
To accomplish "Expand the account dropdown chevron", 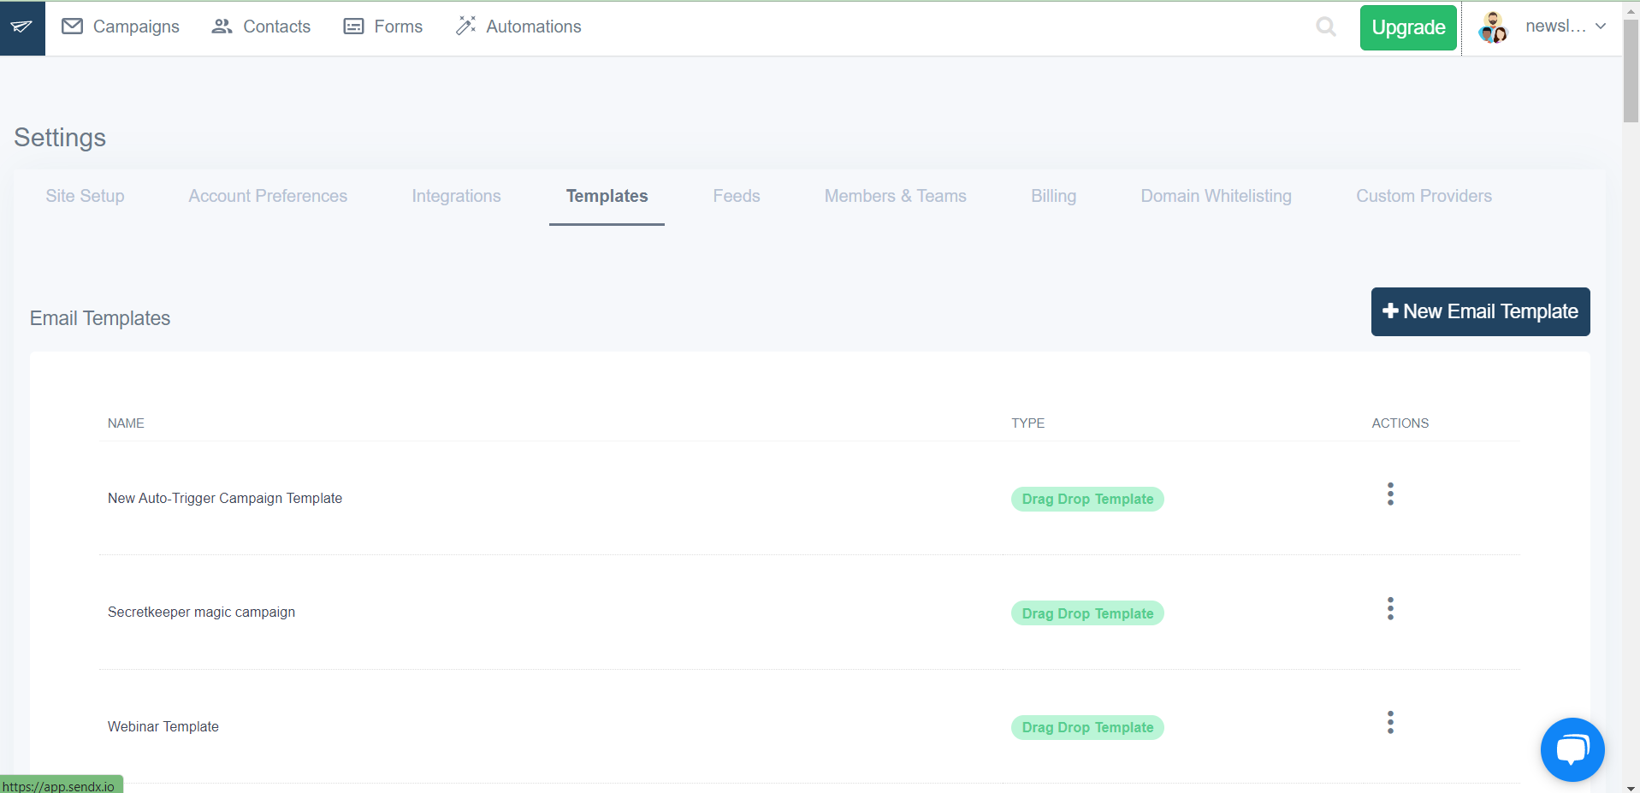I will pyautogui.click(x=1601, y=27).
